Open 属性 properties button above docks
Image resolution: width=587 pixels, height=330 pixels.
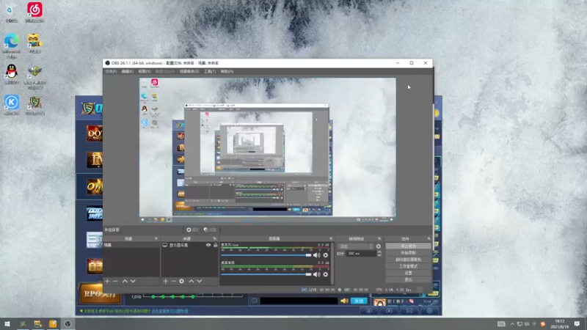192,230
